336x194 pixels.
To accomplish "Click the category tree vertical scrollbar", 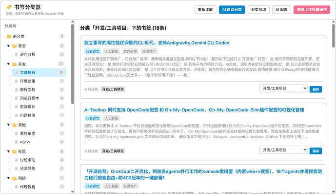I will 73,64.
